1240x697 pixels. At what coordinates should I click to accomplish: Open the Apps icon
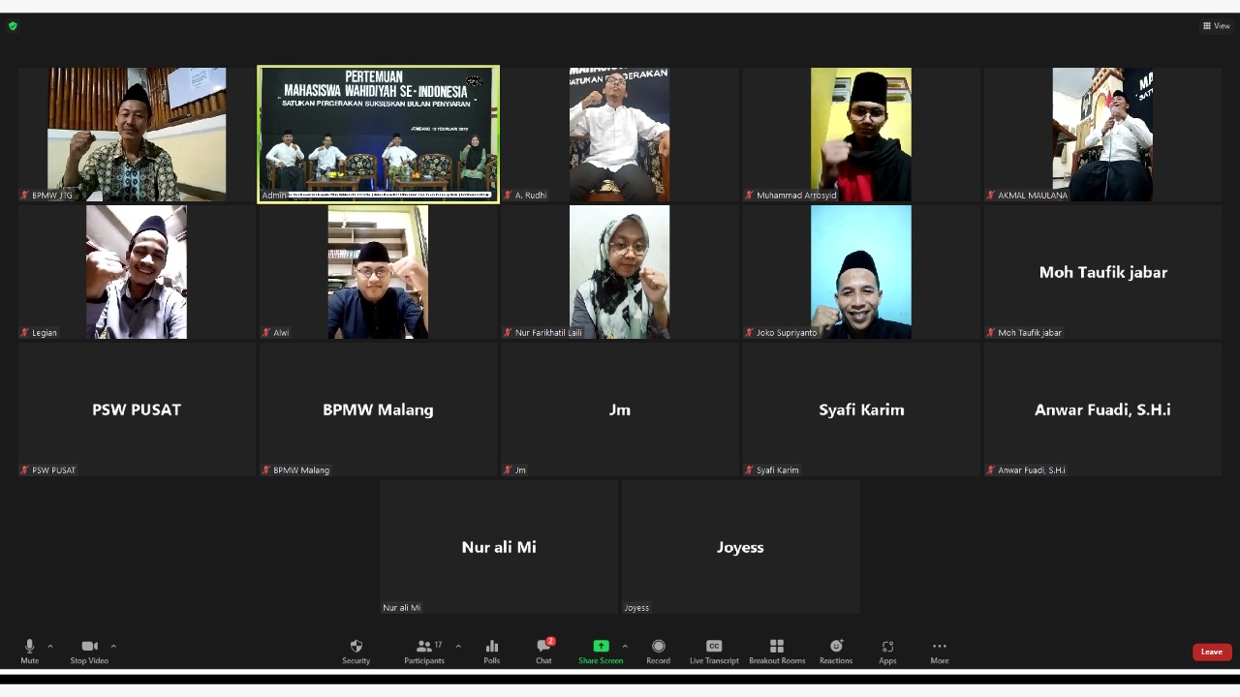887,651
